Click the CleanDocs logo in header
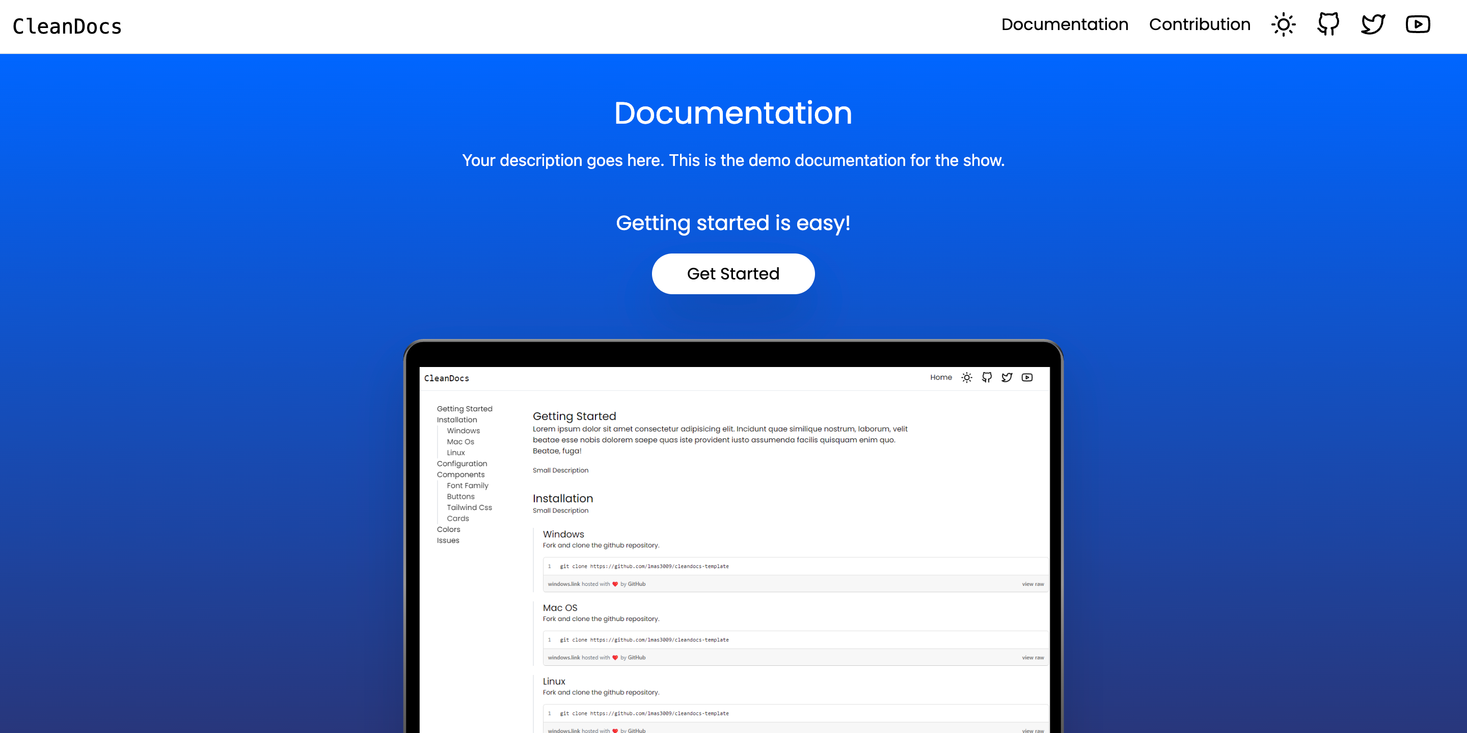Image resolution: width=1467 pixels, height=733 pixels. coord(67,27)
